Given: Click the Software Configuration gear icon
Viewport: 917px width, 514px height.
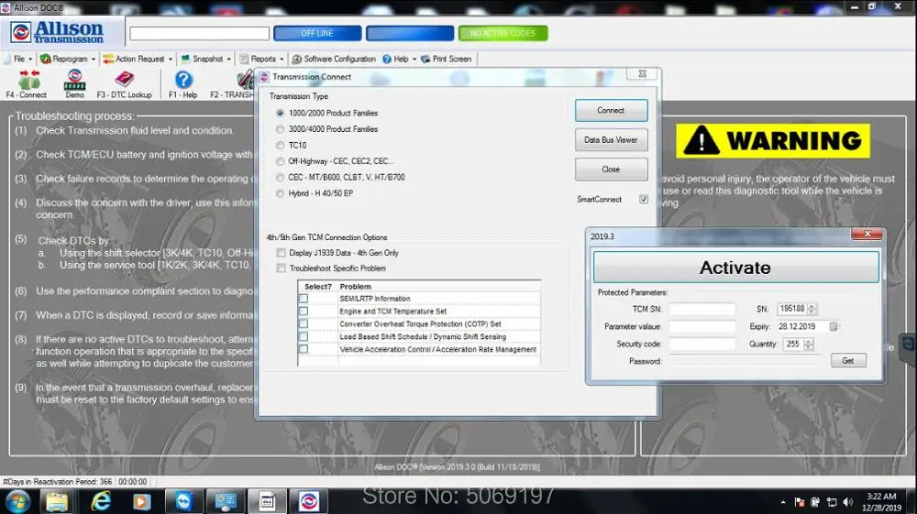Looking at the screenshot, I should pos(297,59).
